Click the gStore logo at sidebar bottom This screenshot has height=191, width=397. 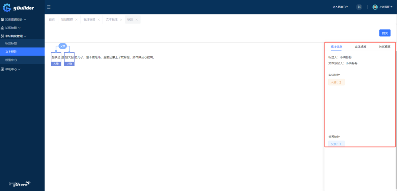(20, 183)
